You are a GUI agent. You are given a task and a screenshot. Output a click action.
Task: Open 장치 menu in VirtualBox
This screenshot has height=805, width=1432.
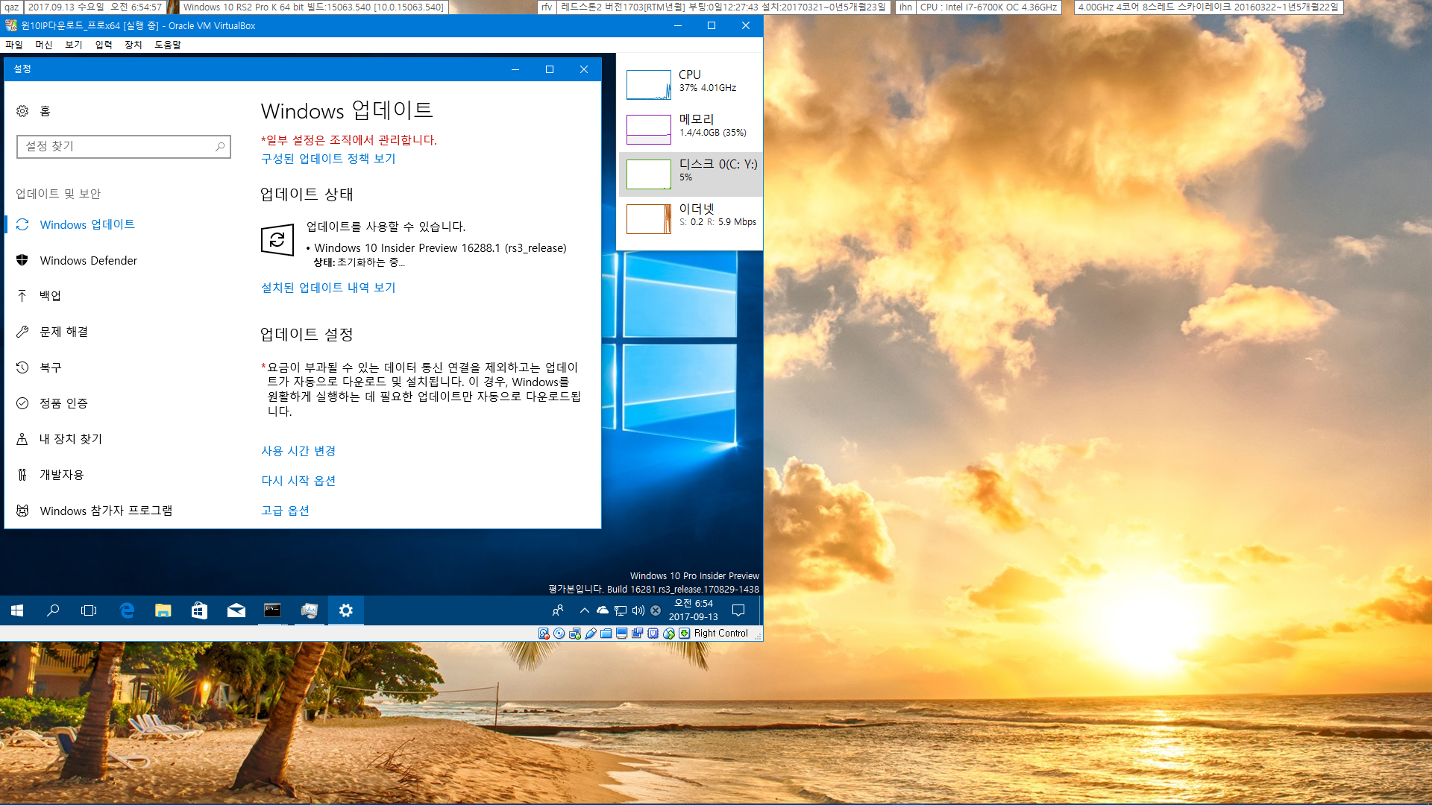pyautogui.click(x=134, y=45)
